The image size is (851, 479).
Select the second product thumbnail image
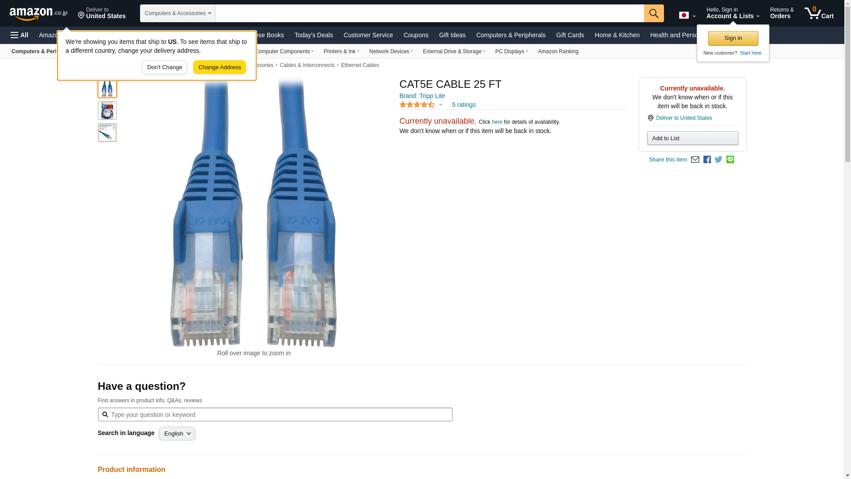coord(107,110)
